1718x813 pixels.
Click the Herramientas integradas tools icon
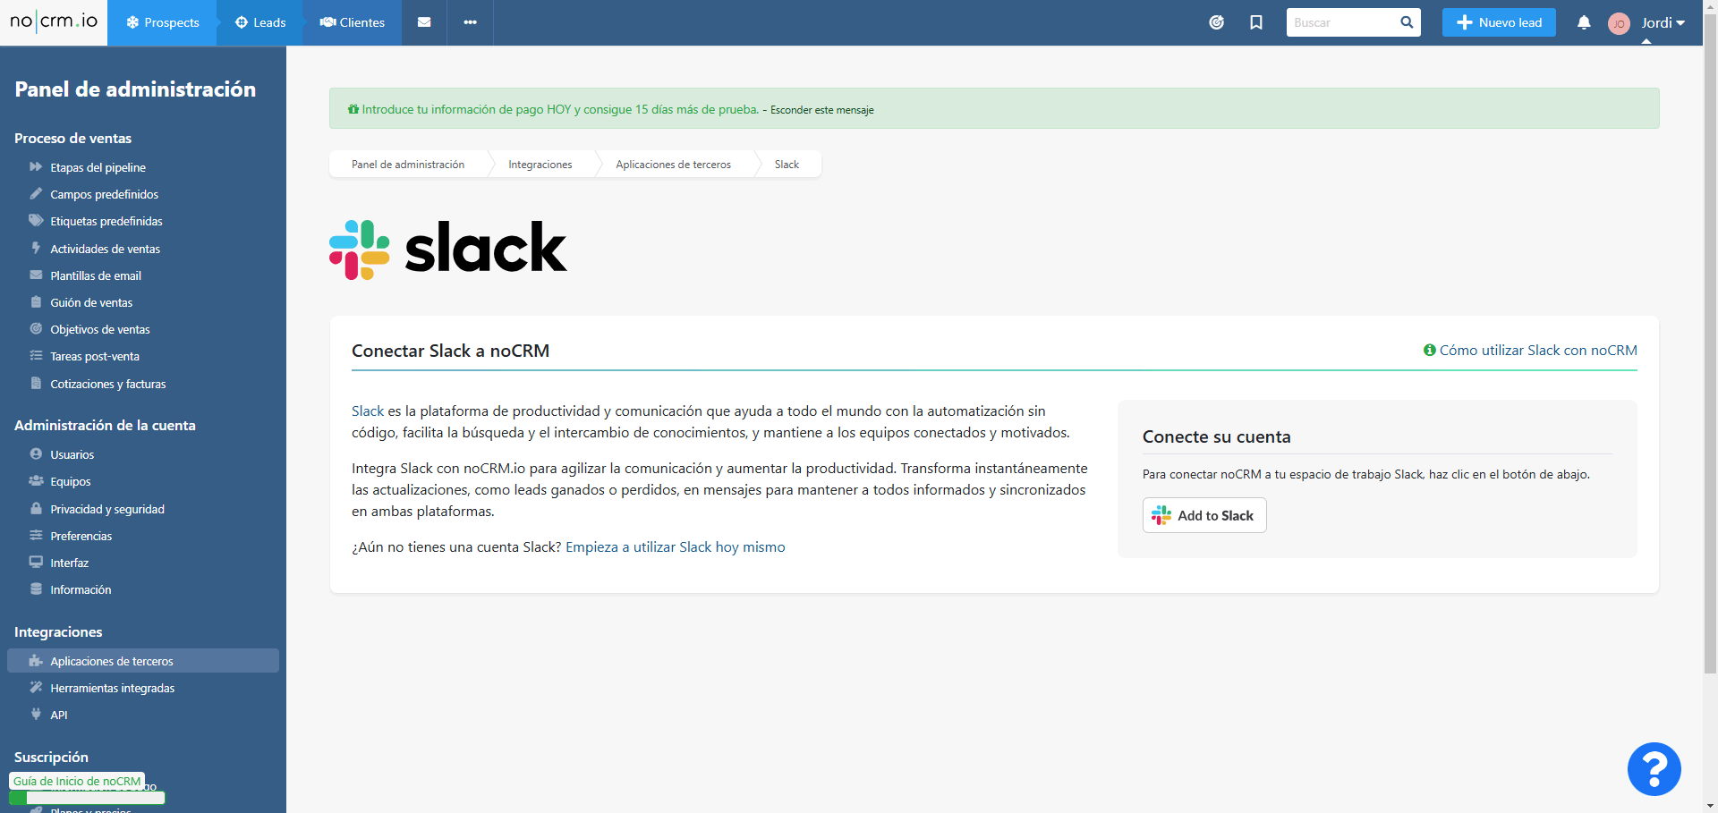[36, 688]
